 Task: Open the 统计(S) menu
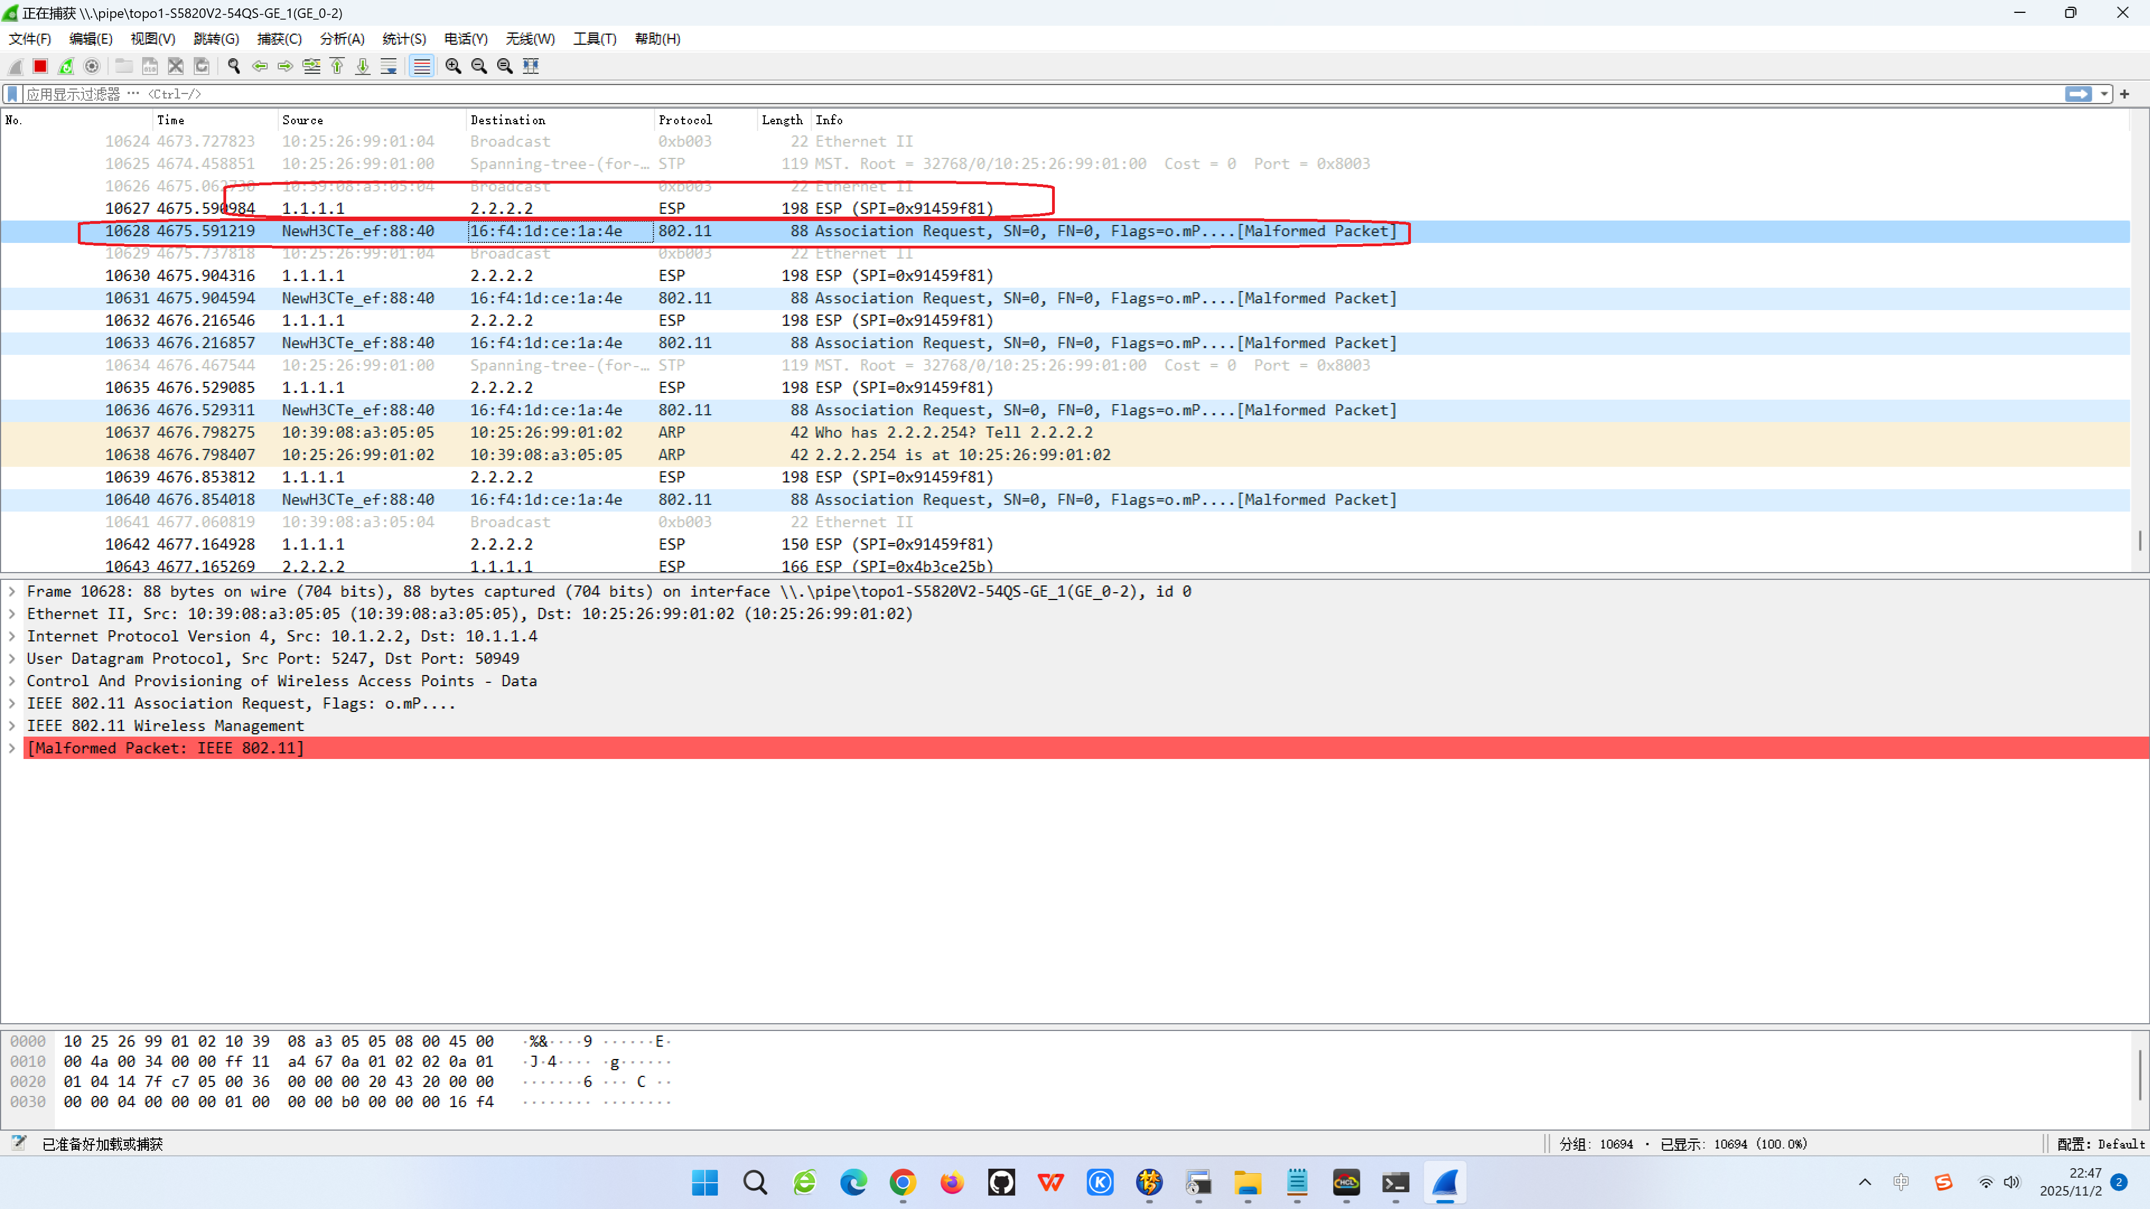[x=404, y=39]
